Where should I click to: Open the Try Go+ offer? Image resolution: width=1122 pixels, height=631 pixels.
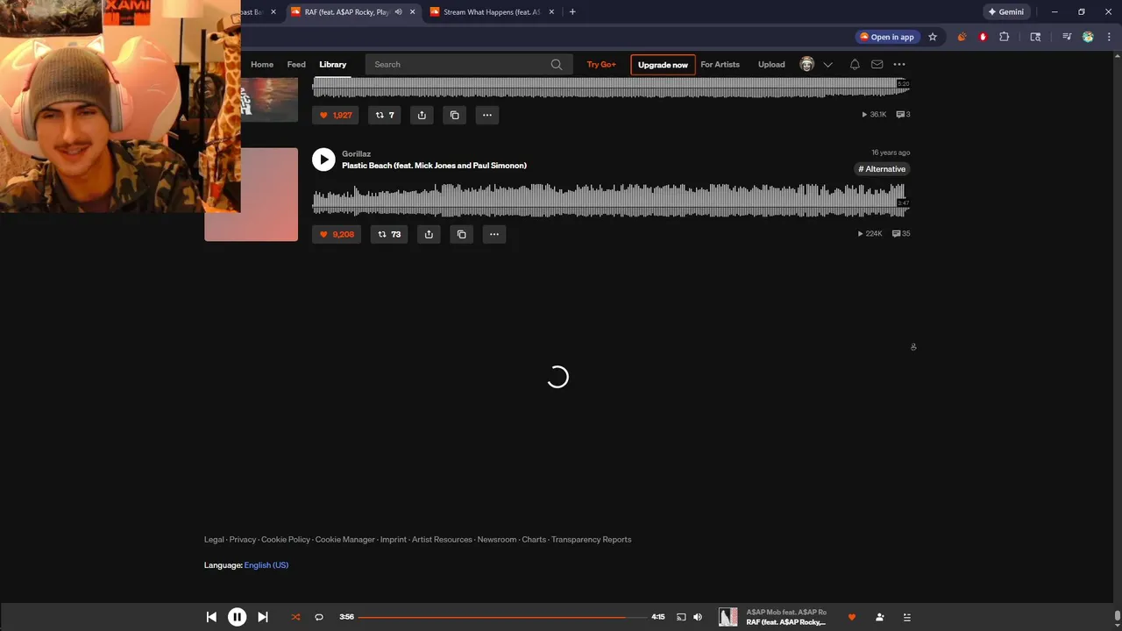pos(601,64)
